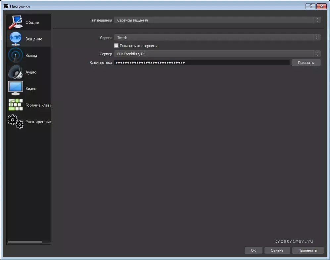Viewport: 330px width, 260px height.
Task: Click the Сервис combo box arrows
Action: click(x=317, y=38)
